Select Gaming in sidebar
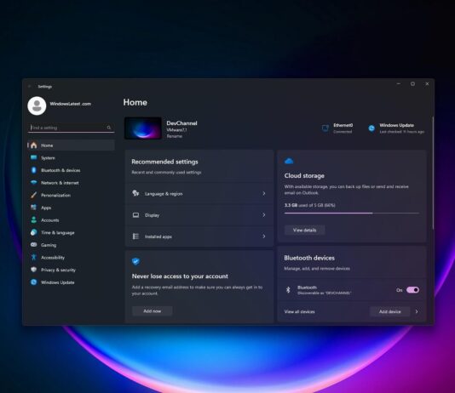This screenshot has height=393, width=455. coord(72,245)
